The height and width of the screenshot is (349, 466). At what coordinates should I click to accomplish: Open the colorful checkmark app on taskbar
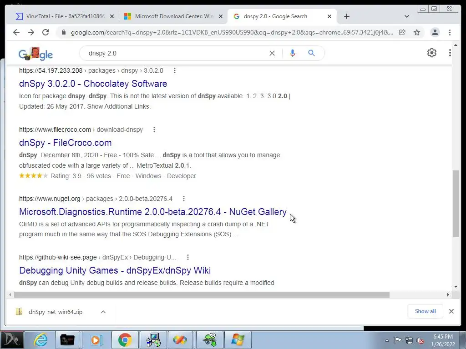[180, 340]
